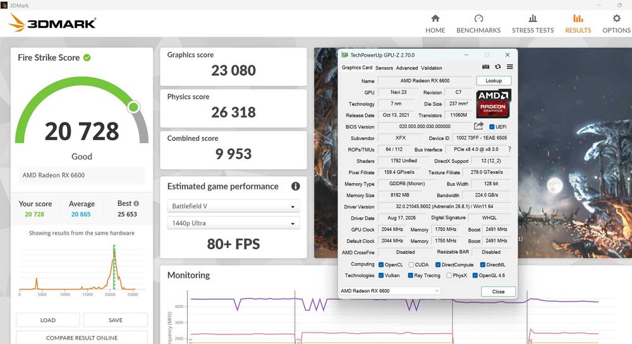Click the score gauge indicator knob

[x=134, y=107]
